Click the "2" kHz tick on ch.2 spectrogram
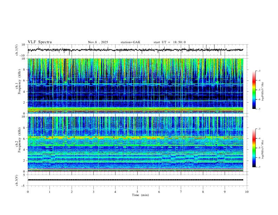 [25, 161]
